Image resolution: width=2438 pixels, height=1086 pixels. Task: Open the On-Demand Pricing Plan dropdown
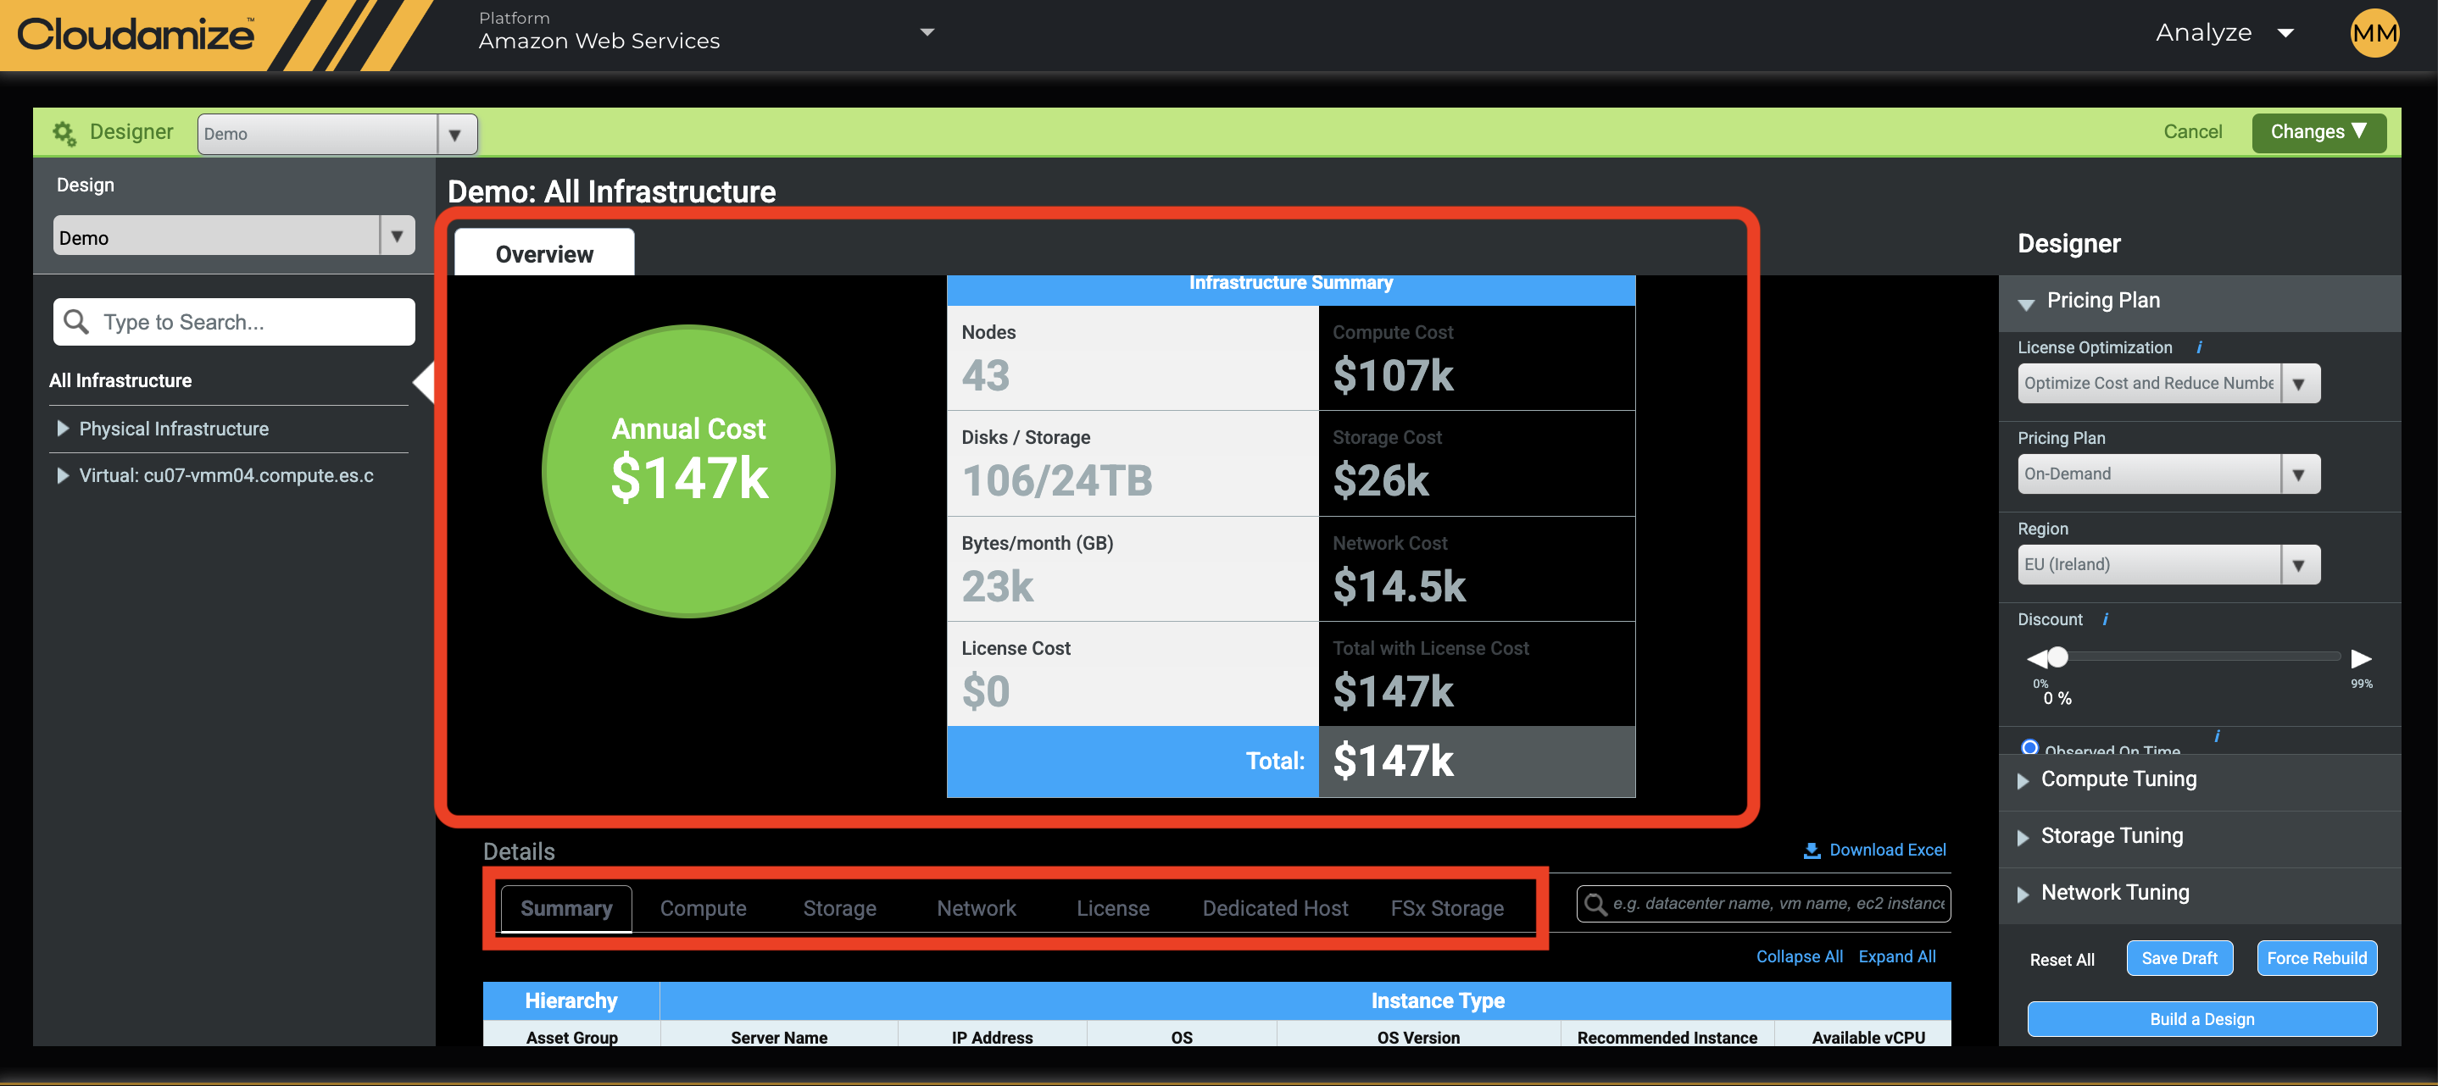2168,474
